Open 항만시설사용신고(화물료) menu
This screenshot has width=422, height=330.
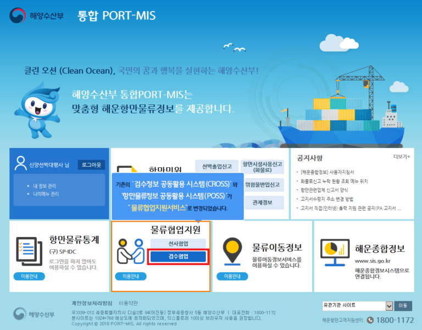coord(262,167)
